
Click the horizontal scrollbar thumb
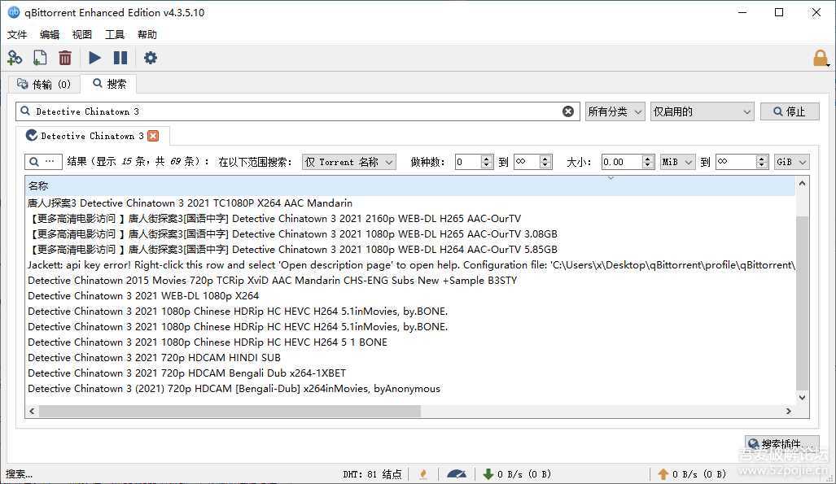click(x=230, y=411)
